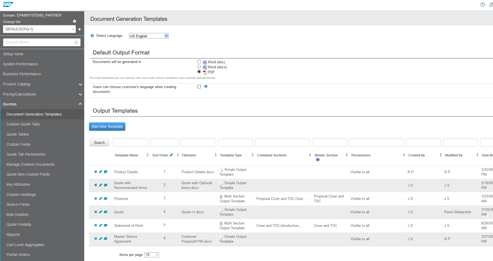Click the search magnifier in Search Menu
Screen dimensions: 493x261
pyautogui.click(x=76, y=42)
